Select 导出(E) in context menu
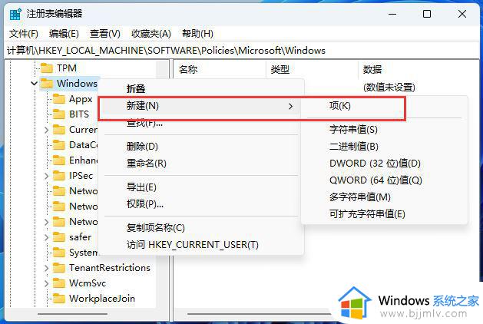The image size is (483, 324). [x=201, y=187]
